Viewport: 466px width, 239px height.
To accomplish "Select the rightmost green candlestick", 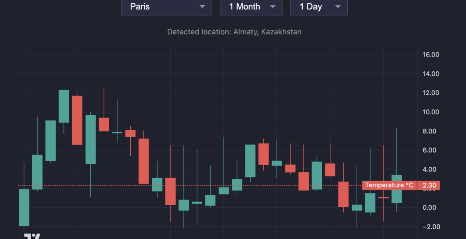I will click(x=397, y=189).
